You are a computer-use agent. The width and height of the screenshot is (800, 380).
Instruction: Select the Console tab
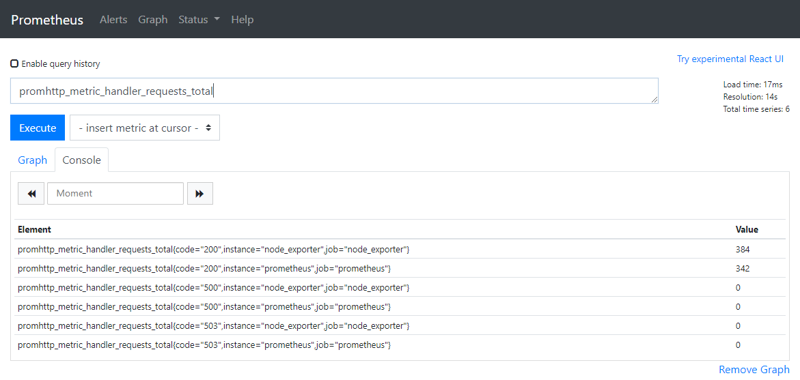81,160
